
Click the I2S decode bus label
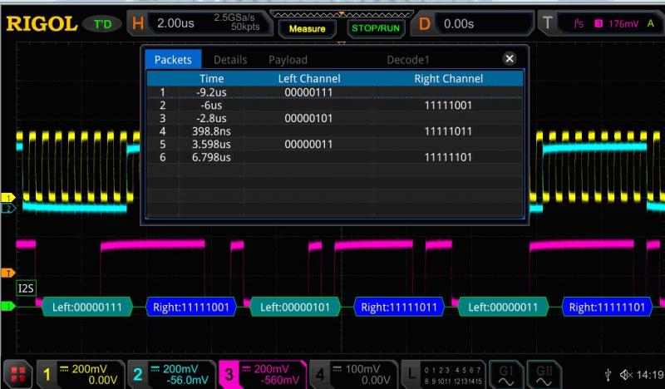[x=27, y=288]
